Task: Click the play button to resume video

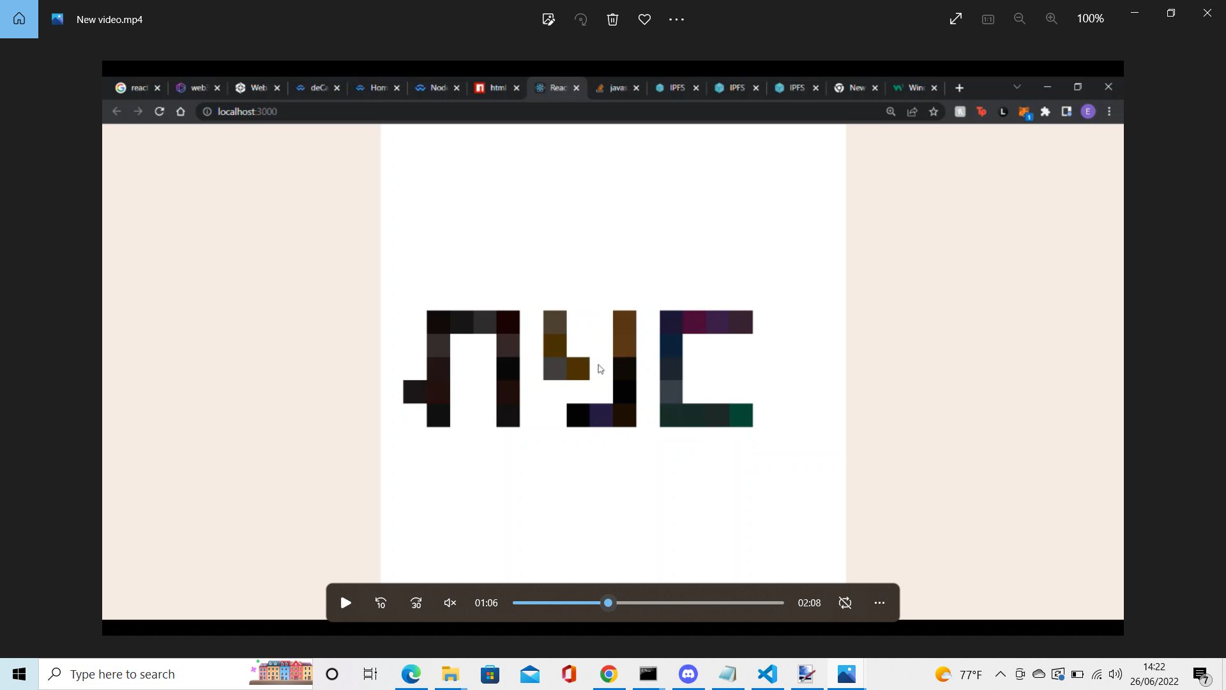Action: pyautogui.click(x=347, y=603)
